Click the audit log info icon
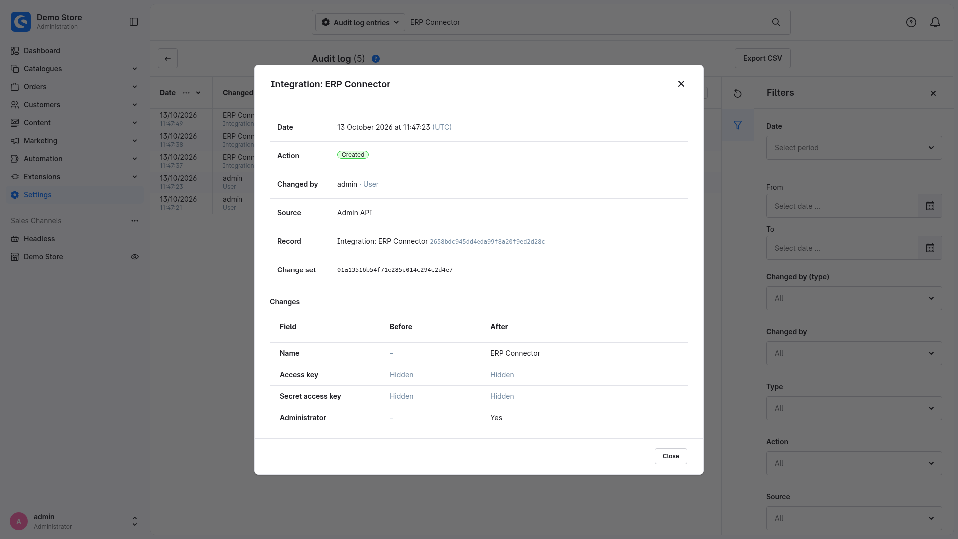Image resolution: width=958 pixels, height=539 pixels. 376,59
